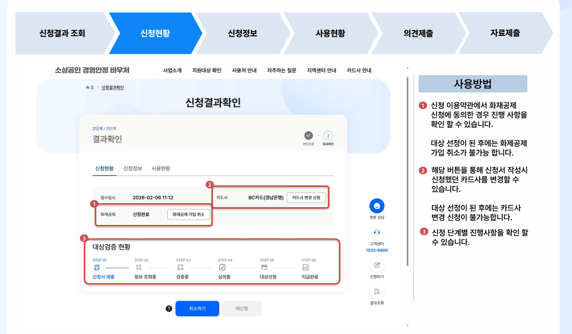The width and height of the screenshot is (572, 334).
Task: Click the STEP 04 심의중 icon
Action: (x=222, y=268)
